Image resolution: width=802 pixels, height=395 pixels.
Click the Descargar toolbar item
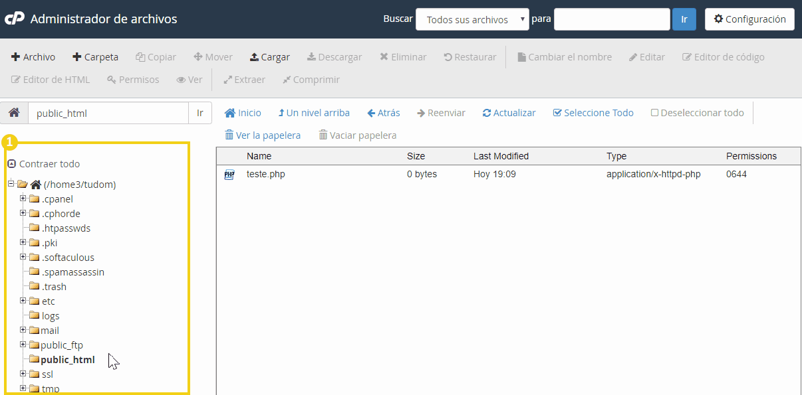tap(334, 57)
